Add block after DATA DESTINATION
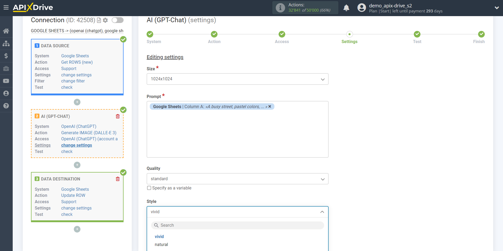 point(77,229)
